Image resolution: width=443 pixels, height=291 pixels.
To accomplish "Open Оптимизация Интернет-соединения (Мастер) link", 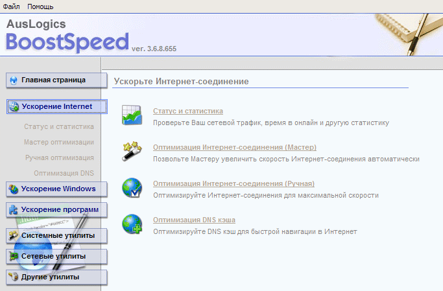I will pyautogui.click(x=235, y=147).
